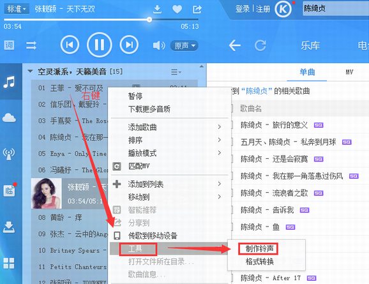Open 五月天、陈绮贞 - 私奔到月球 result
The width and height of the screenshot is (369, 284).
click(x=289, y=142)
